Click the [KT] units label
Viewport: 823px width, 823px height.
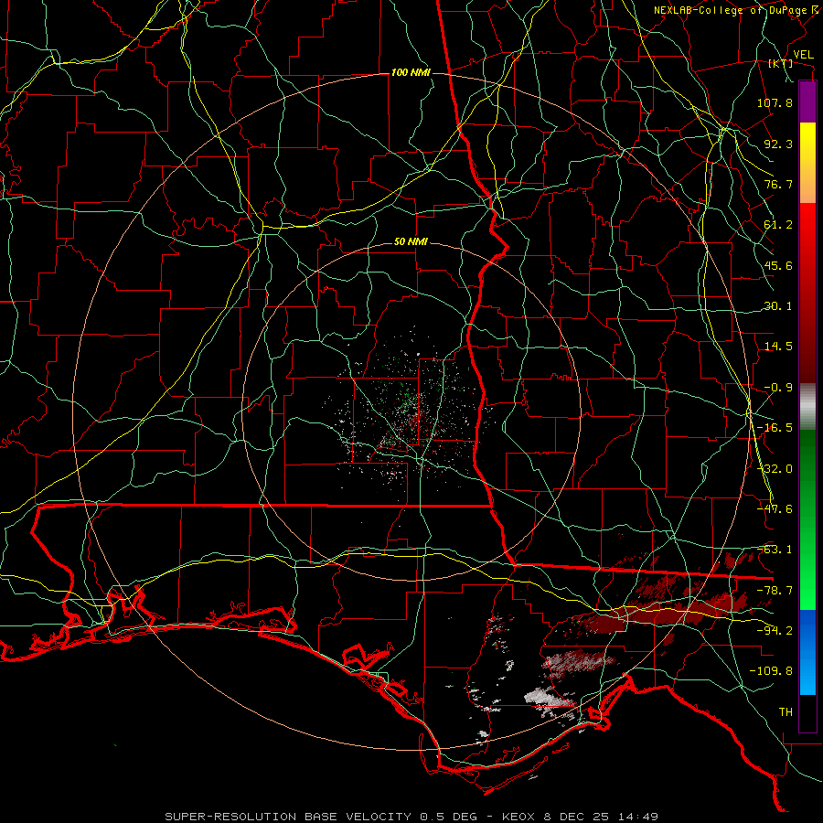(x=781, y=63)
